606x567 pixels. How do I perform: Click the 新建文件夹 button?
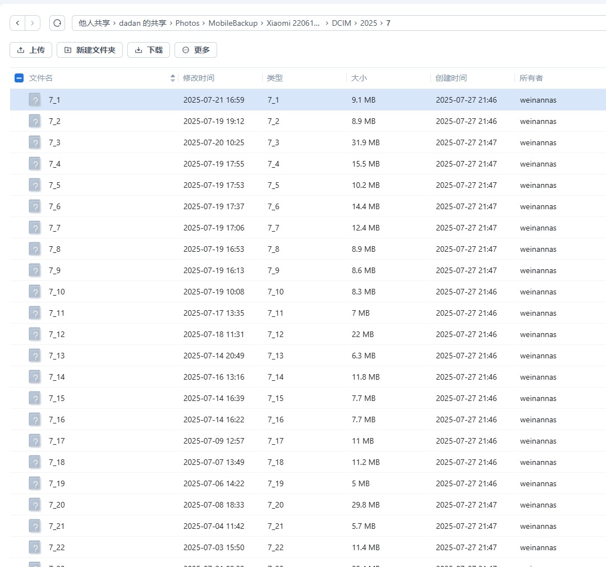coord(90,50)
